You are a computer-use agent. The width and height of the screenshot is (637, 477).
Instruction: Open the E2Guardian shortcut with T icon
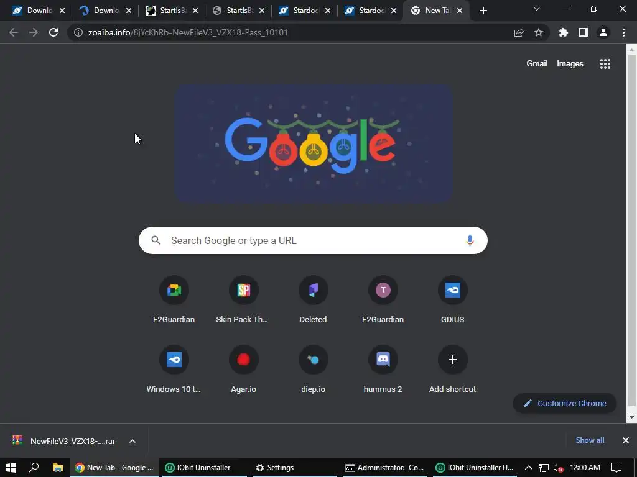coord(383,299)
